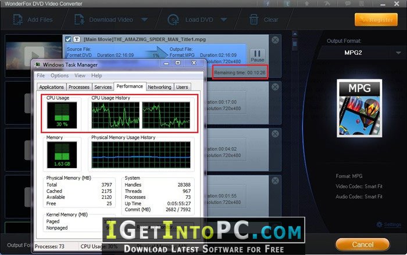Viewport: 407px width, 255px height.
Task: Switch to the Services tab
Action: 103,87
